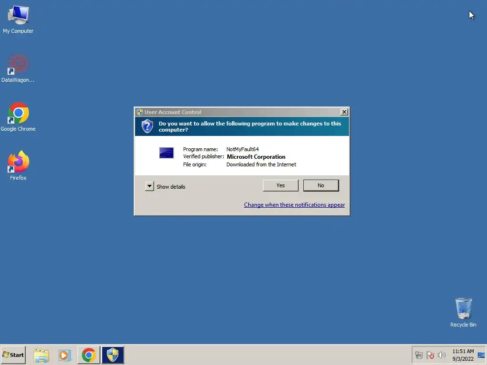Click the NotMyFault64 program name text
487x365 pixels.
click(x=243, y=149)
